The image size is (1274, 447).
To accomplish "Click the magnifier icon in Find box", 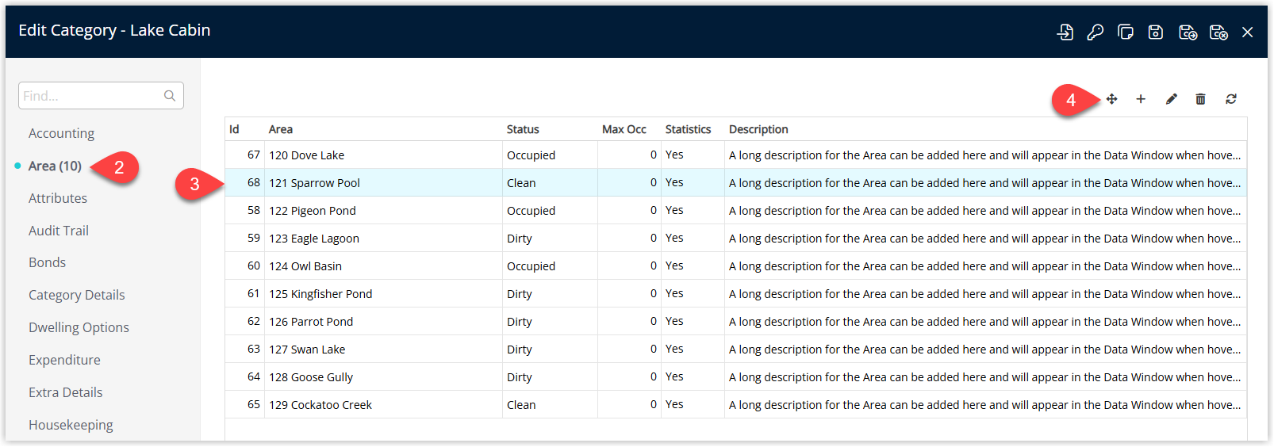I will [170, 96].
